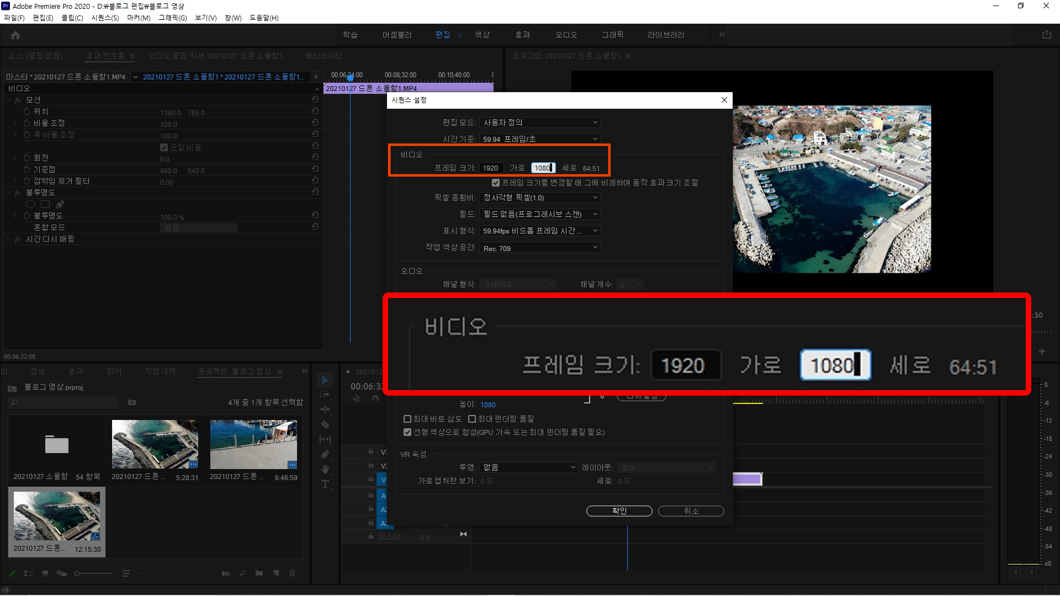This screenshot has height=596, width=1060.
Task: Click the trash icon in project panel
Action: [293, 573]
